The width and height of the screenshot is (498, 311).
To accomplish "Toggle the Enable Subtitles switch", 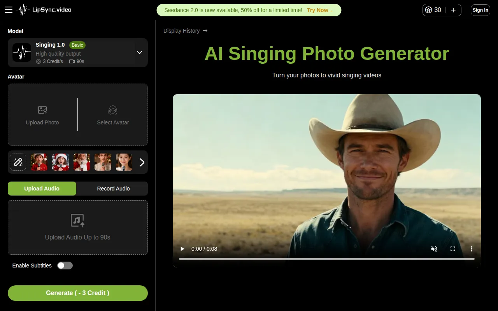I will pyautogui.click(x=65, y=266).
